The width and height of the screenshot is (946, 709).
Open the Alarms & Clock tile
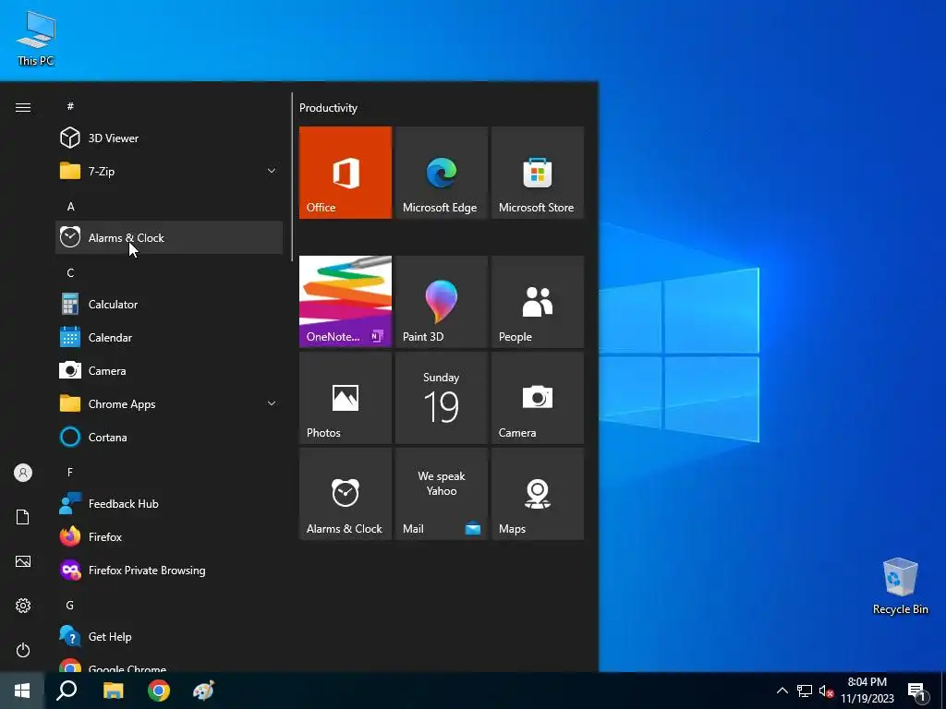coord(346,494)
